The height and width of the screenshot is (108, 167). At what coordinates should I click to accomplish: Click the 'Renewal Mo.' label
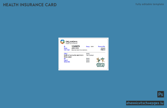[102, 46]
